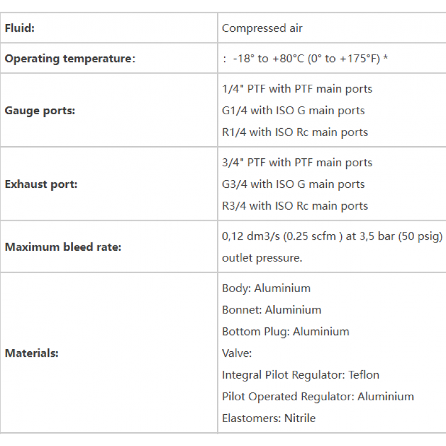Click the Materials label cell
Screen dimensions: 446x446
(x=109, y=353)
